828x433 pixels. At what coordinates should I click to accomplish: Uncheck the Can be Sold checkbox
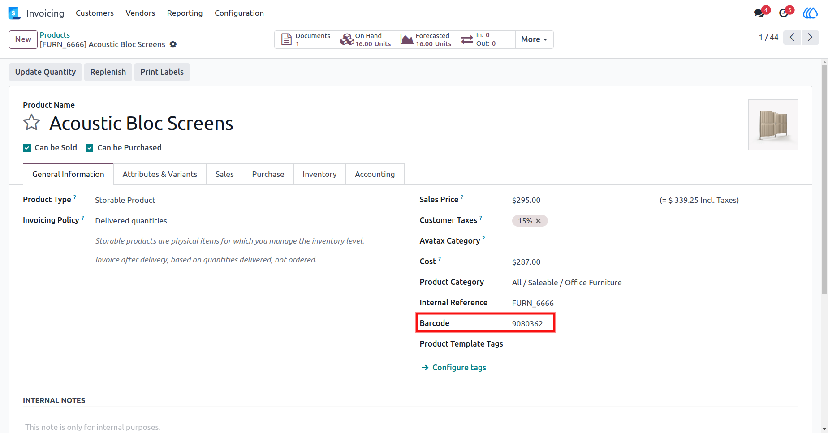tap(27, 148)
